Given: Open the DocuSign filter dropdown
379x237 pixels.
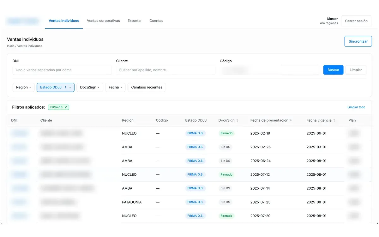Looking at the screenshot, I should pos(90,87).
